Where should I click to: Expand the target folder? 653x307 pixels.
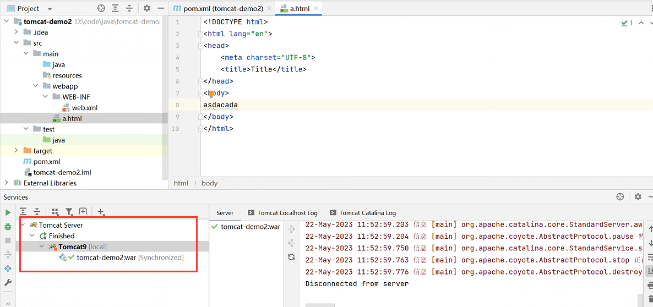click(x=16, y=151)
